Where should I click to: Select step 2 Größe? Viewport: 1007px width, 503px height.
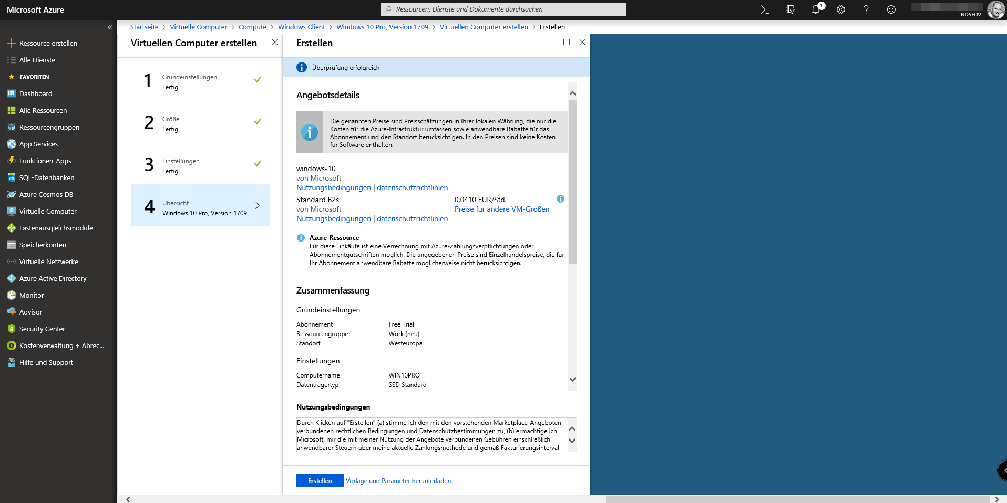(200, 122)
